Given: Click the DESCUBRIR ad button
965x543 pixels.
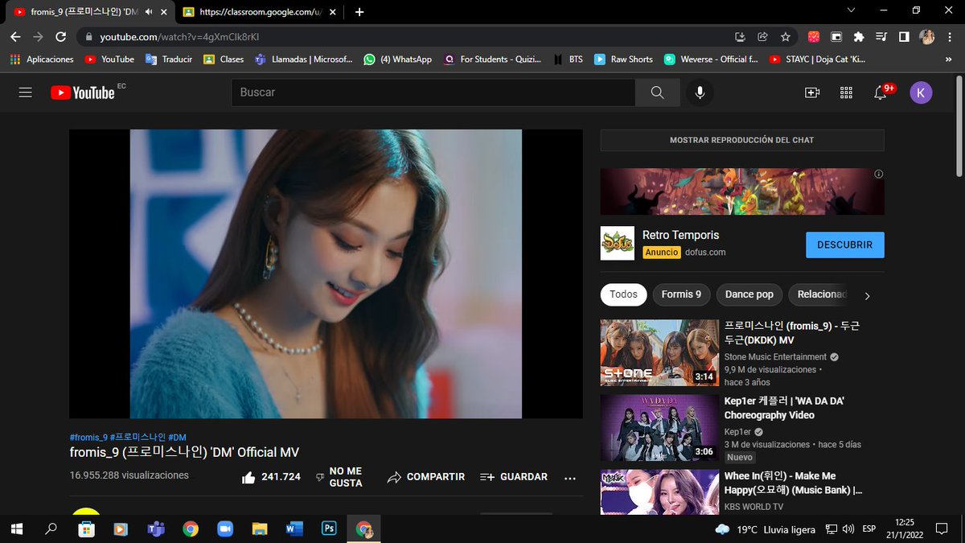Looking at the screenshot, I should [845, 245].
